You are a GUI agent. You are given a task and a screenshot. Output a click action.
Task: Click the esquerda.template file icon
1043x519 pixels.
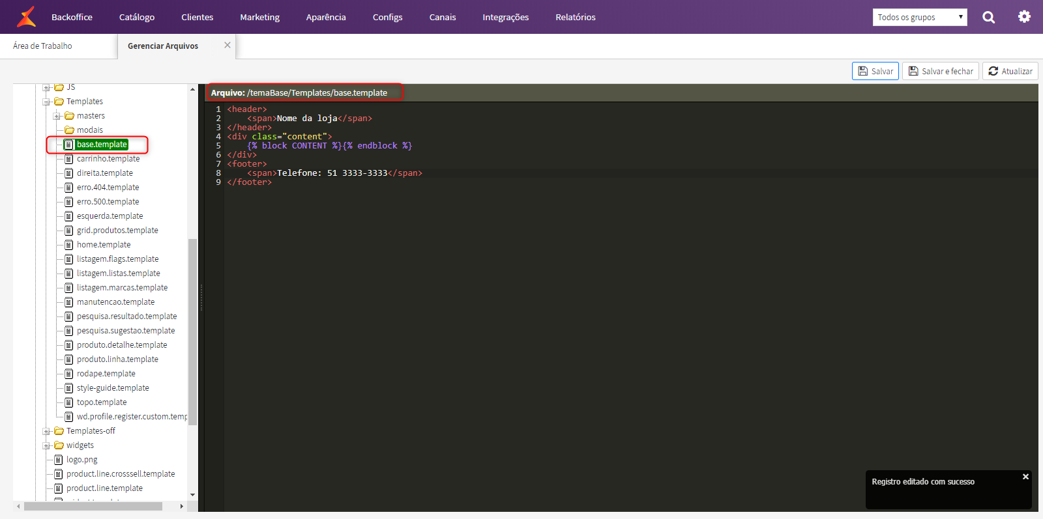pos(69,216)
